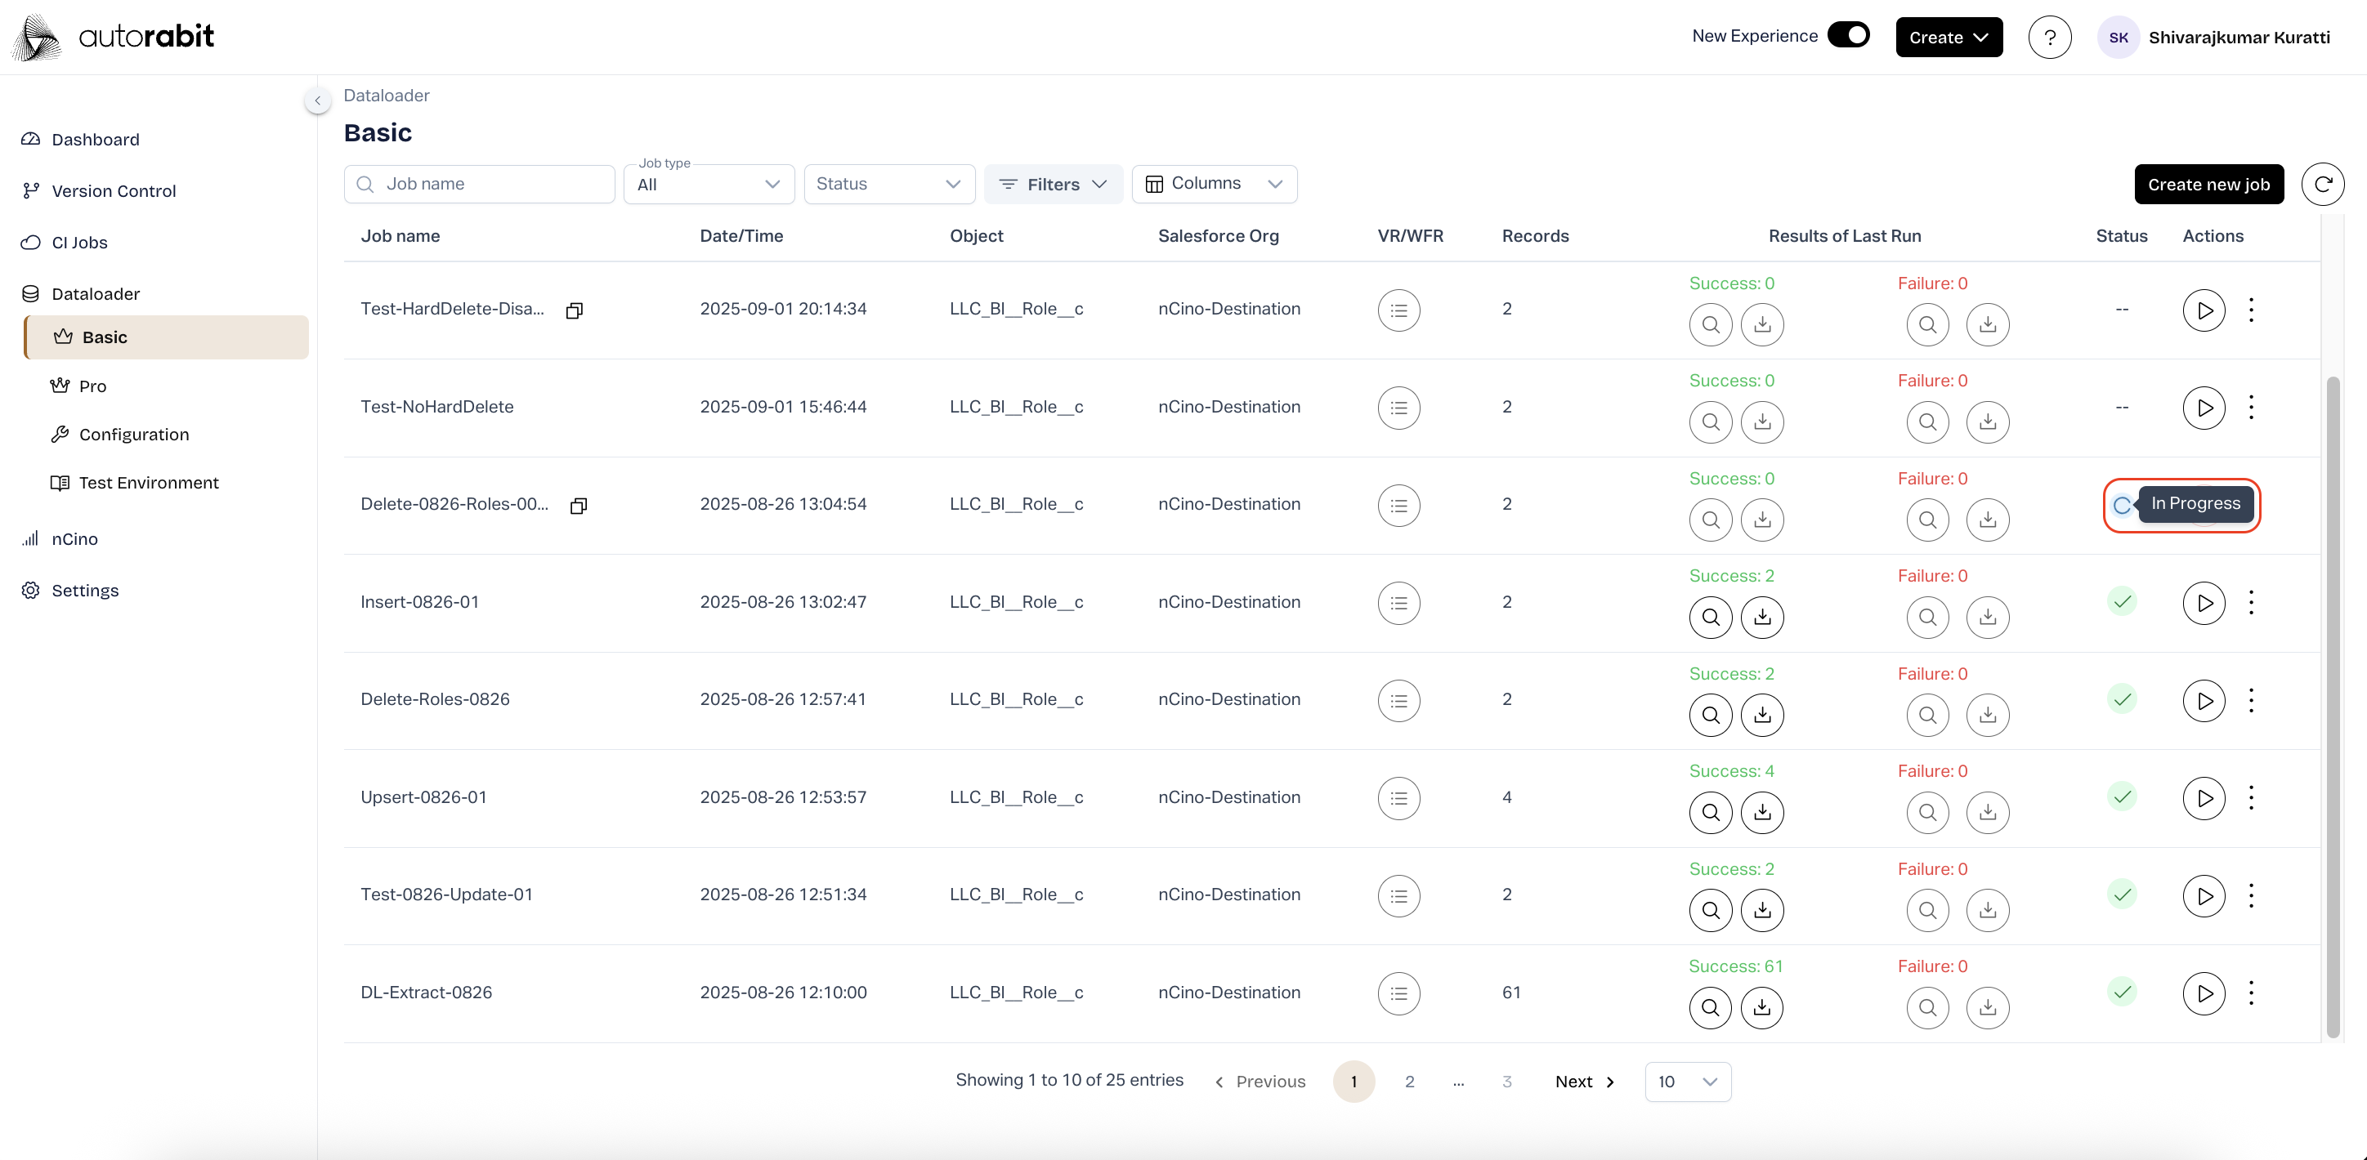Download success results of DL-Extract-0826
Viewport: 2367px width, 1160px height.
[x=1761, y=1007]
